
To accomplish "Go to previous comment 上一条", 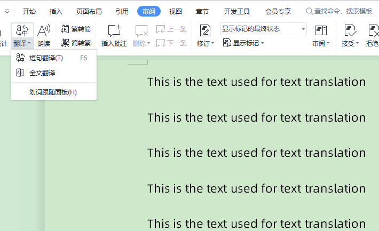I will point(171,29).
